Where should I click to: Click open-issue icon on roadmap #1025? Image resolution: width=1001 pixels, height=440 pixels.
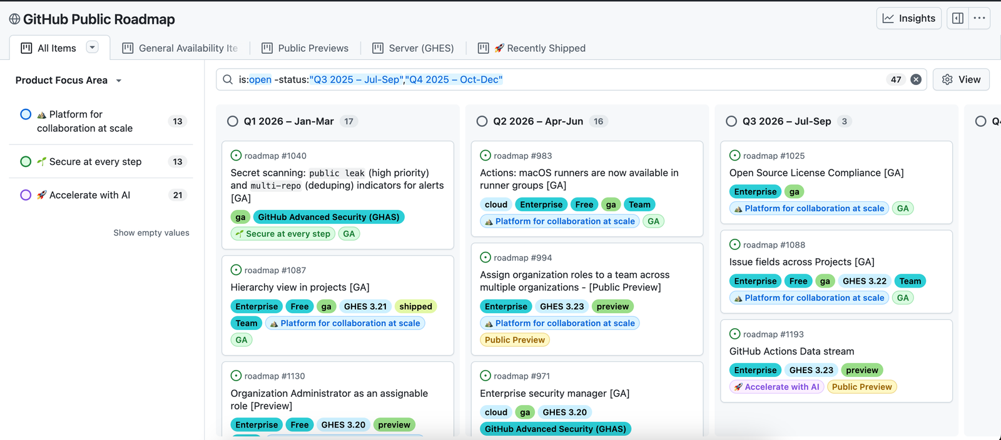735,156
